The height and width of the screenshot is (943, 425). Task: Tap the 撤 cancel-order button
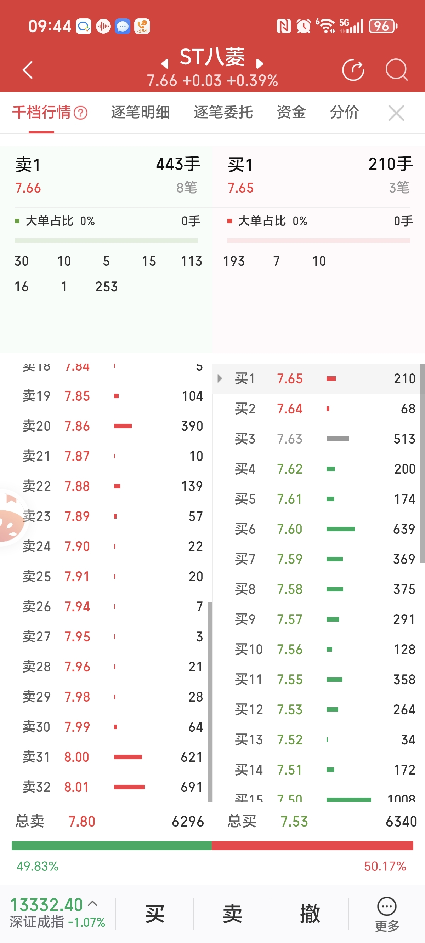[x=310, y=914]
